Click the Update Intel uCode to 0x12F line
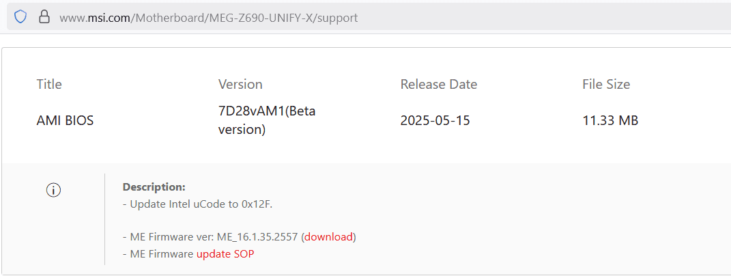 pos(201,204)
